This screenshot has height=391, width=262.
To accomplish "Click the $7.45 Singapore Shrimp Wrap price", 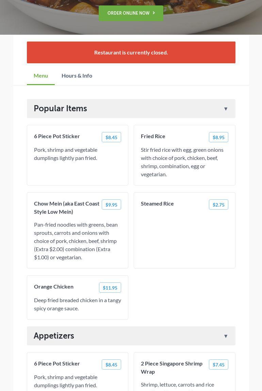I will pyautogui.click(x=218, y=364).
